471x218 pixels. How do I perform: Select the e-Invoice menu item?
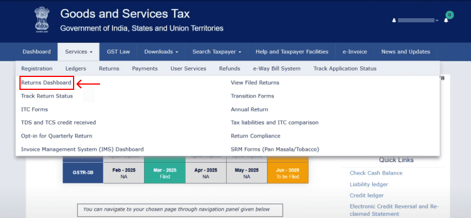[x=355, y=52]
